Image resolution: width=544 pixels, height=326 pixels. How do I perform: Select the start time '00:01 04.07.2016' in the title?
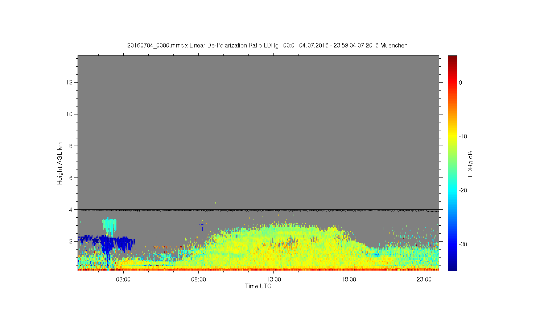point(306,46)
